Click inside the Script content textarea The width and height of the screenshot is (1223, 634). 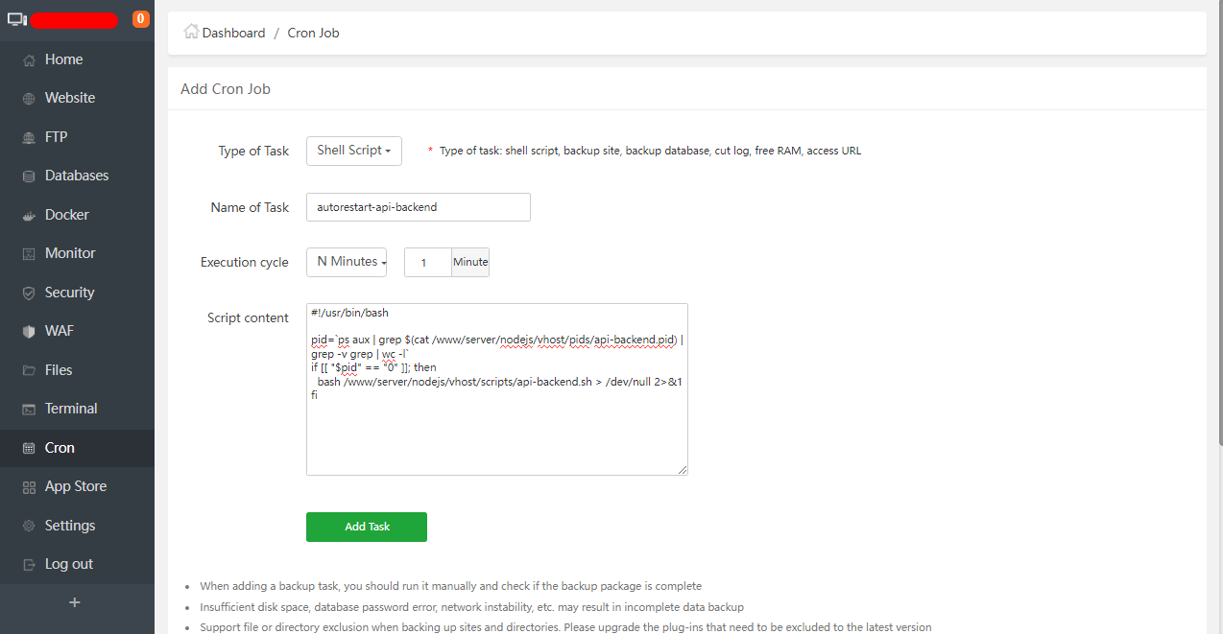496,388
